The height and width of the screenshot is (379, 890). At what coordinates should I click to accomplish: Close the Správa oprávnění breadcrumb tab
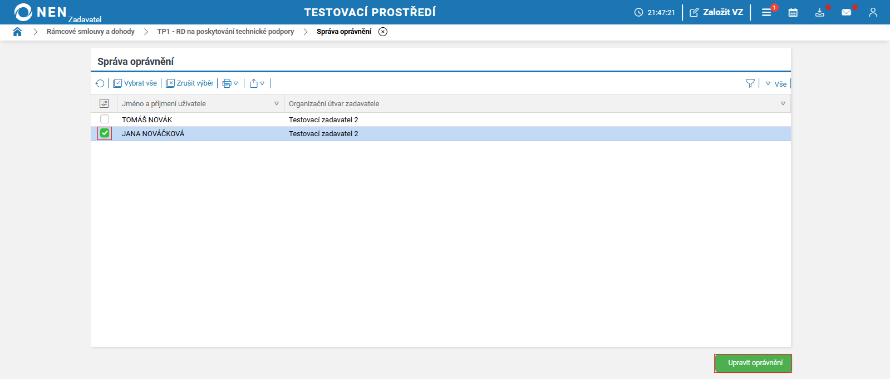coord(383,32)
